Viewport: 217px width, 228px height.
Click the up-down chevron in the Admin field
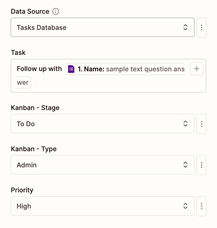pyautogui.click(x=185, y=165)
